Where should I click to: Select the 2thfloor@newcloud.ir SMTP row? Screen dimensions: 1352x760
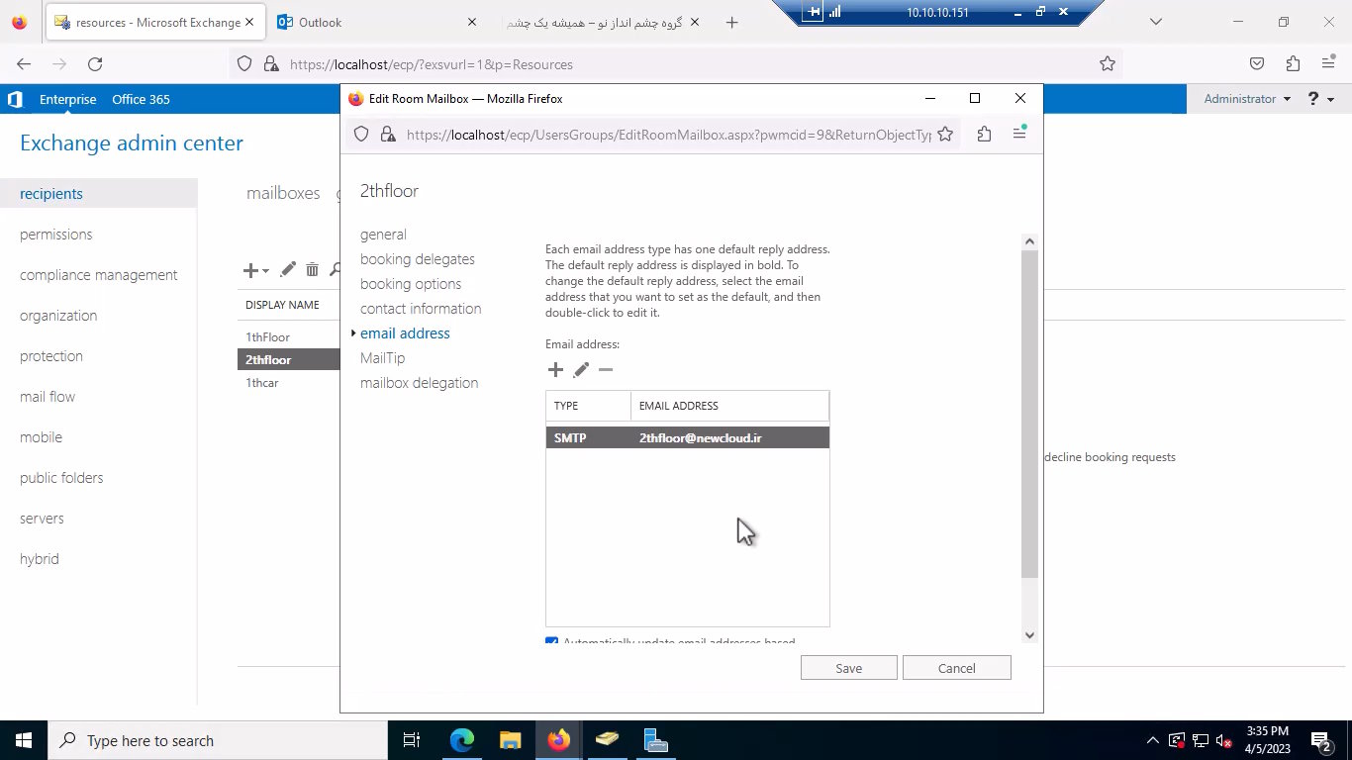[687, 437]
